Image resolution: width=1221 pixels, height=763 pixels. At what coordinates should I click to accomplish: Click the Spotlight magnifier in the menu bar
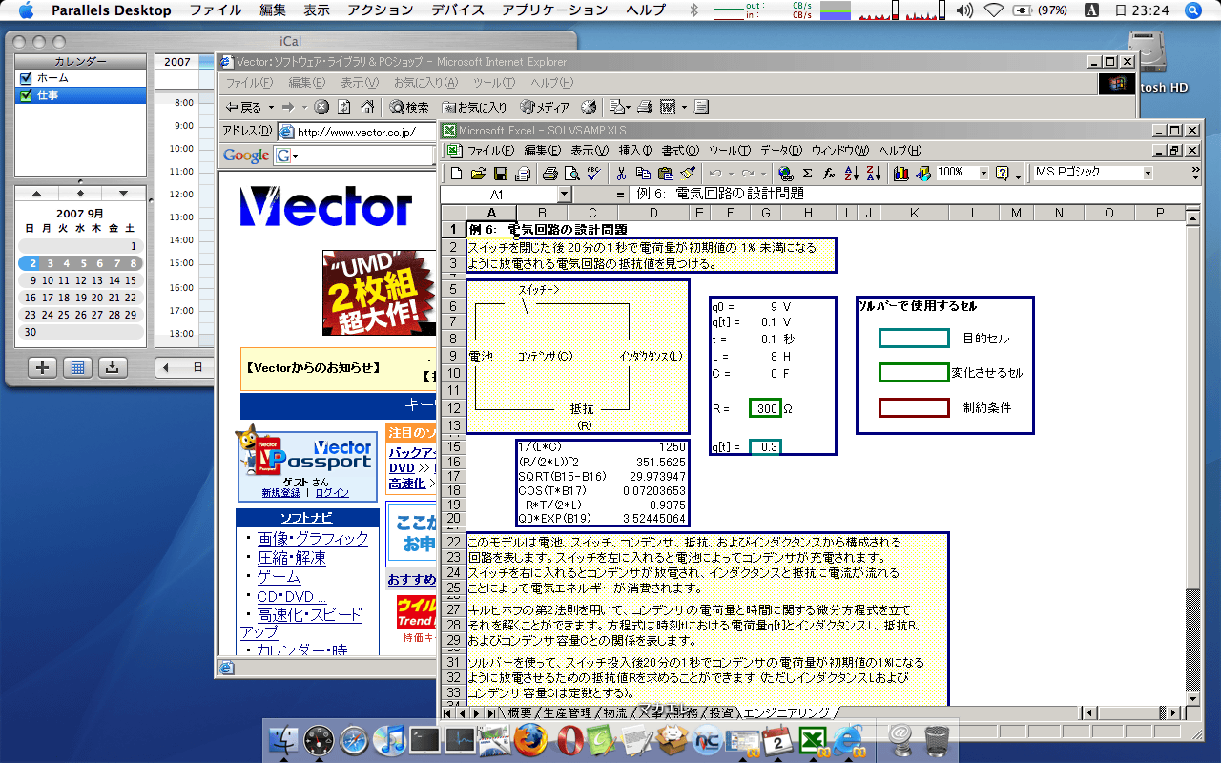(x=1193, y=10)
